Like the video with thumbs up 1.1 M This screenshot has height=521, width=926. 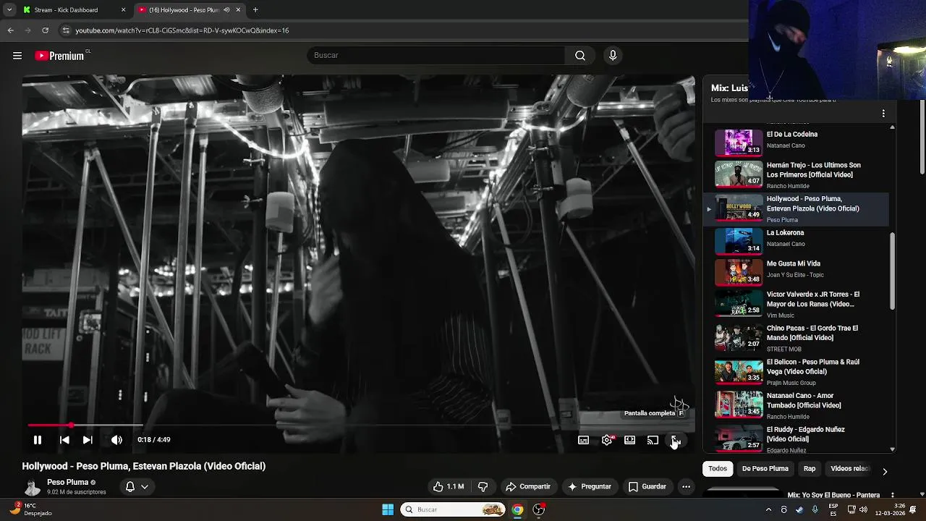tap(449, 487)
